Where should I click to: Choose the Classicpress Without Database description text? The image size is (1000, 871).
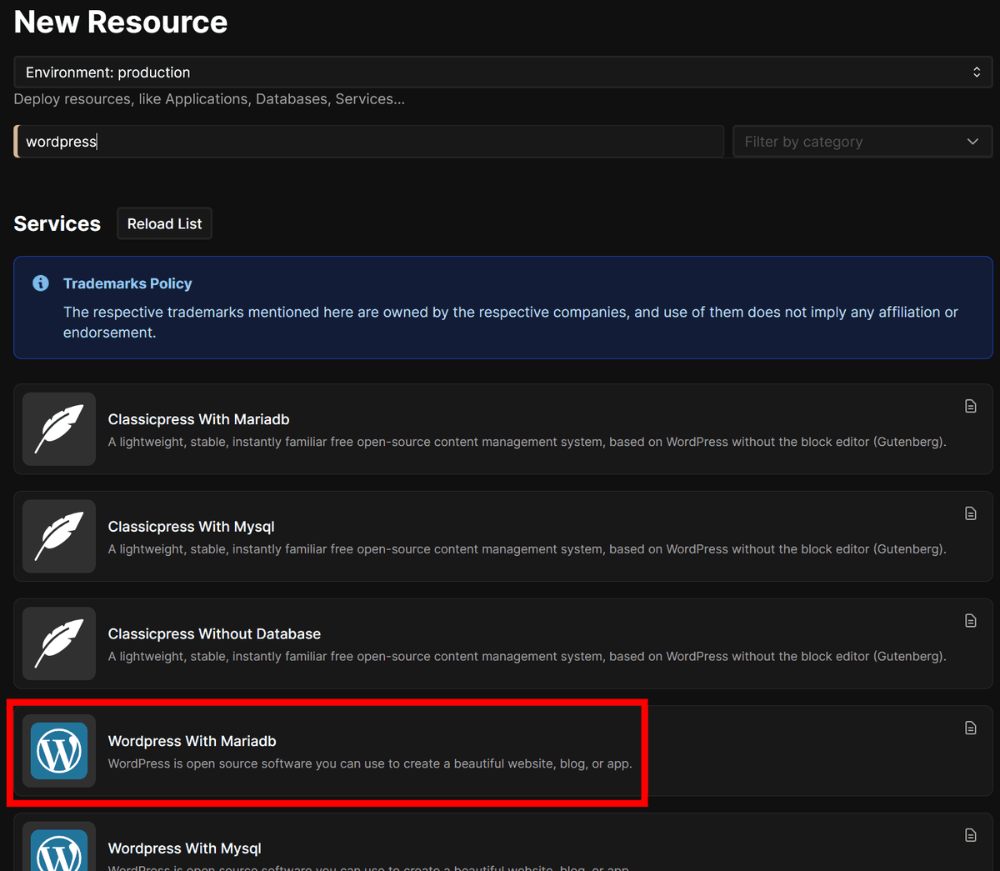527,657
